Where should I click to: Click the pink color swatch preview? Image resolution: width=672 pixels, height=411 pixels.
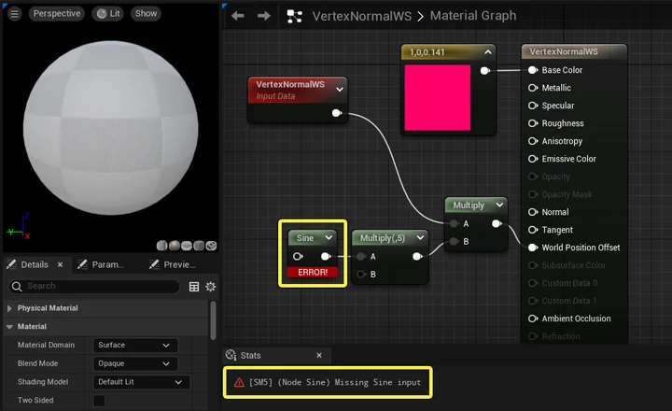437,97
